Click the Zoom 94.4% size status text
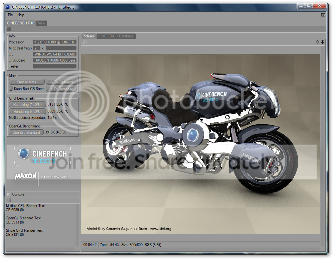 pos(131,245)
